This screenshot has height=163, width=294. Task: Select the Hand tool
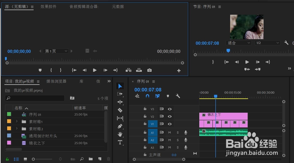coord(120,134)
